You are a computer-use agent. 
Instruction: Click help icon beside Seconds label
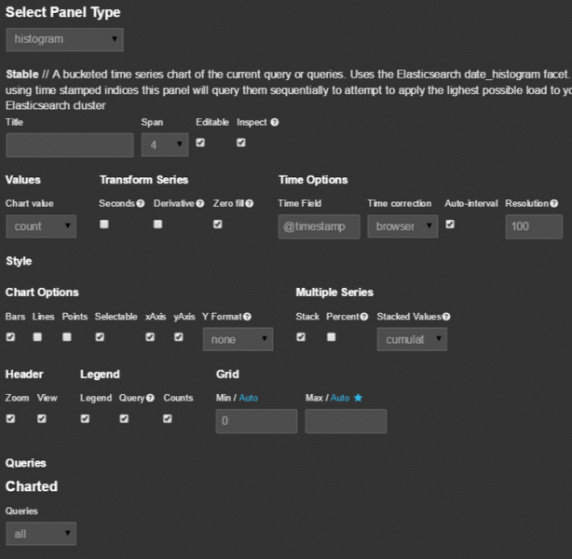141,203
